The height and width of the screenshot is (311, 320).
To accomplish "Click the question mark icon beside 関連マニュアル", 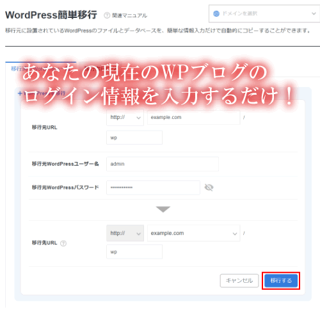I will tap(107, 15).
